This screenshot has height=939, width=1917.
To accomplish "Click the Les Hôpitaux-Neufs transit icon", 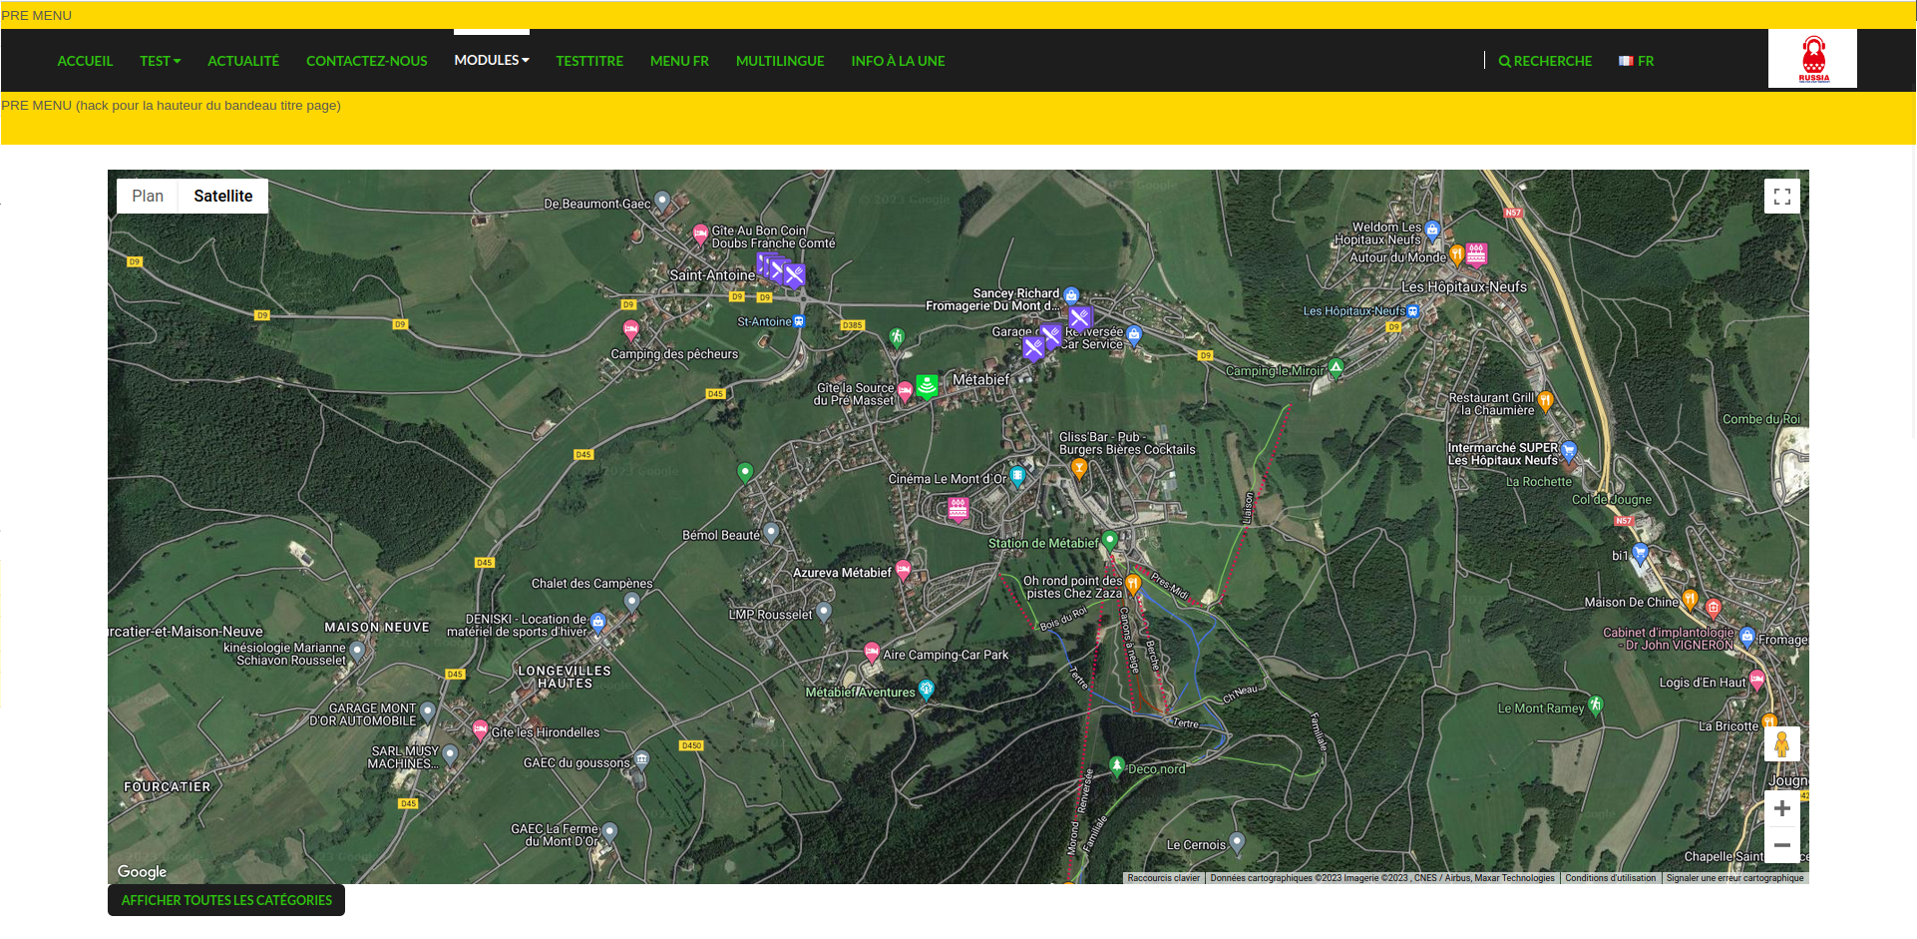I will point(1412,311).
